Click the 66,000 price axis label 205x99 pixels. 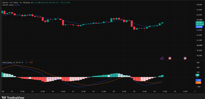199,15
